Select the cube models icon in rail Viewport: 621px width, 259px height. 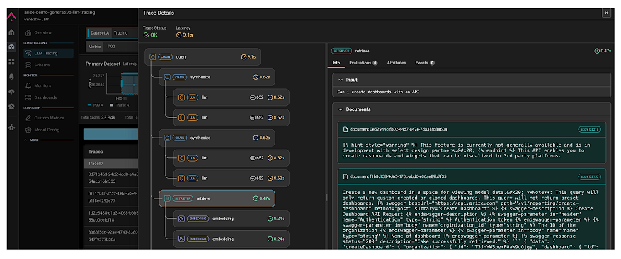coord(12,47)
